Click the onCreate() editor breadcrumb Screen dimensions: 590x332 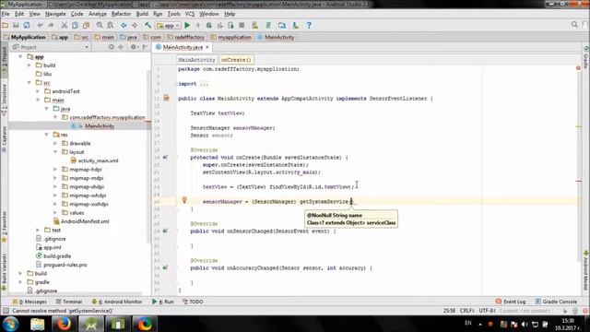pyautogui.click(x=236, y=60)
